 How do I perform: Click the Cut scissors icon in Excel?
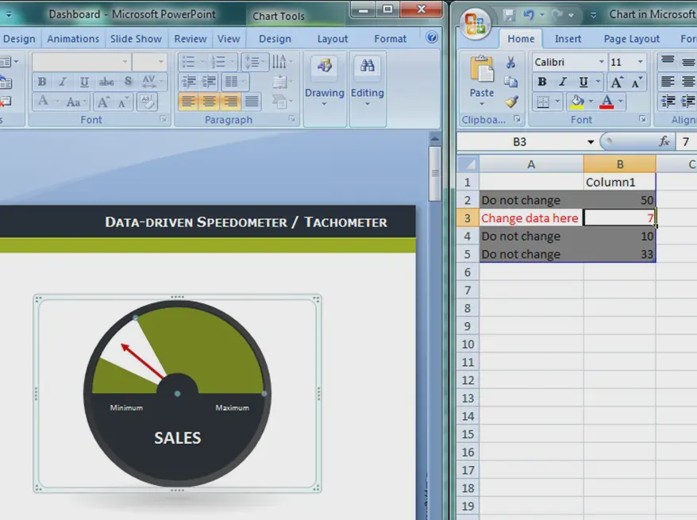click(x=511, y=63)
